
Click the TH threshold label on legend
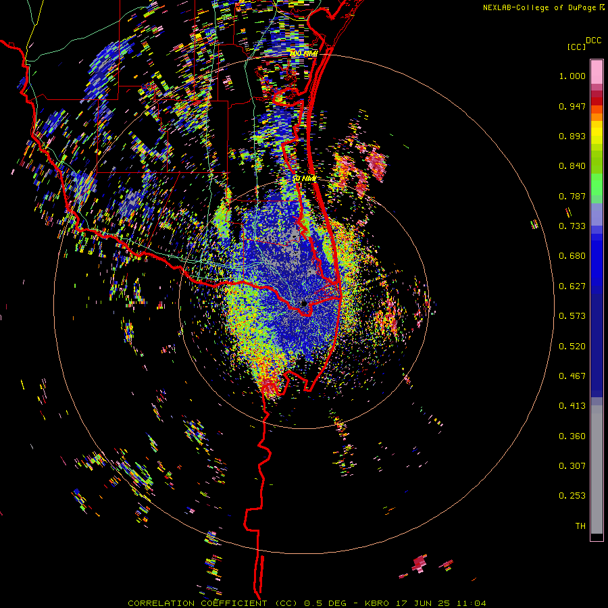tap(580, 526)
